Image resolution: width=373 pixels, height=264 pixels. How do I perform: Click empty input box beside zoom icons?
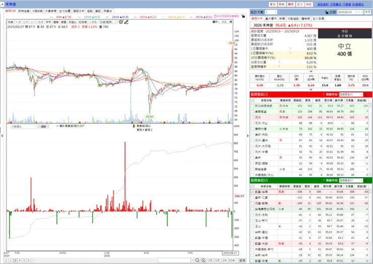tap(174, 260)
